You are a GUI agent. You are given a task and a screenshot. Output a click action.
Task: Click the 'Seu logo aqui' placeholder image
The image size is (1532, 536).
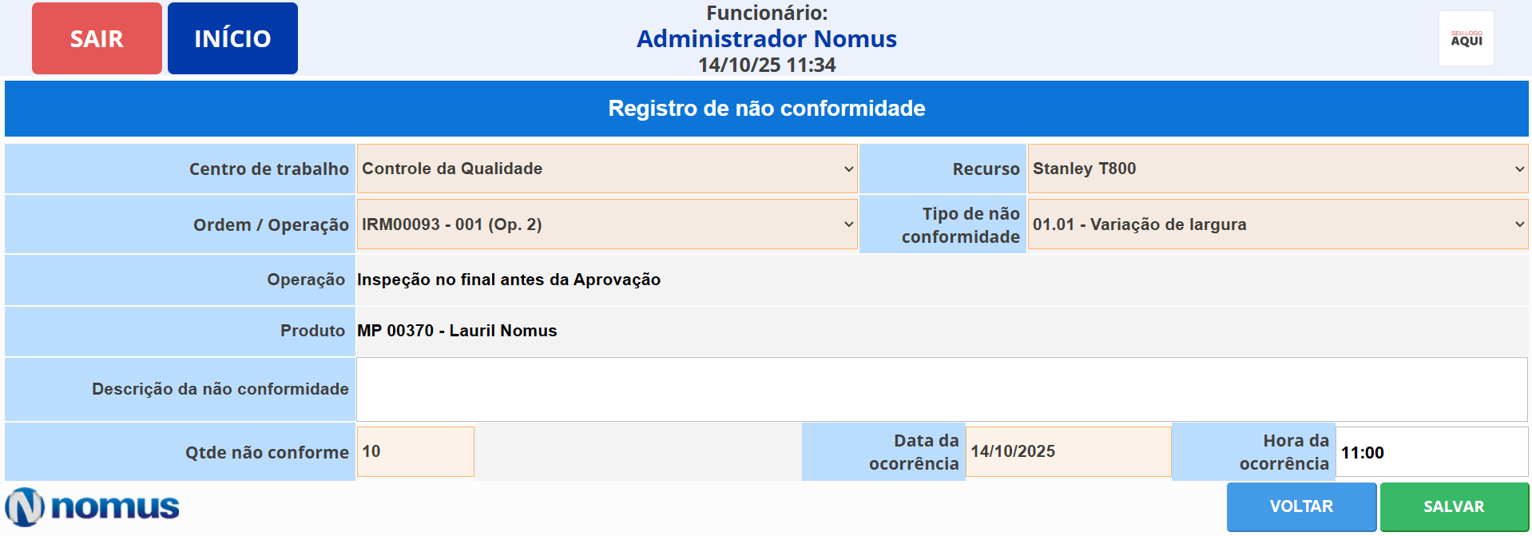(x=1466, y=38)
